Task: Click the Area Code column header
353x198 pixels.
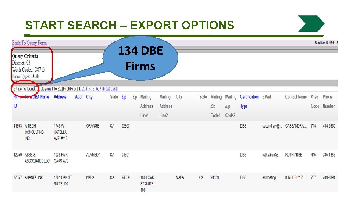Action: pyautogui.click(x=315, y=102)
